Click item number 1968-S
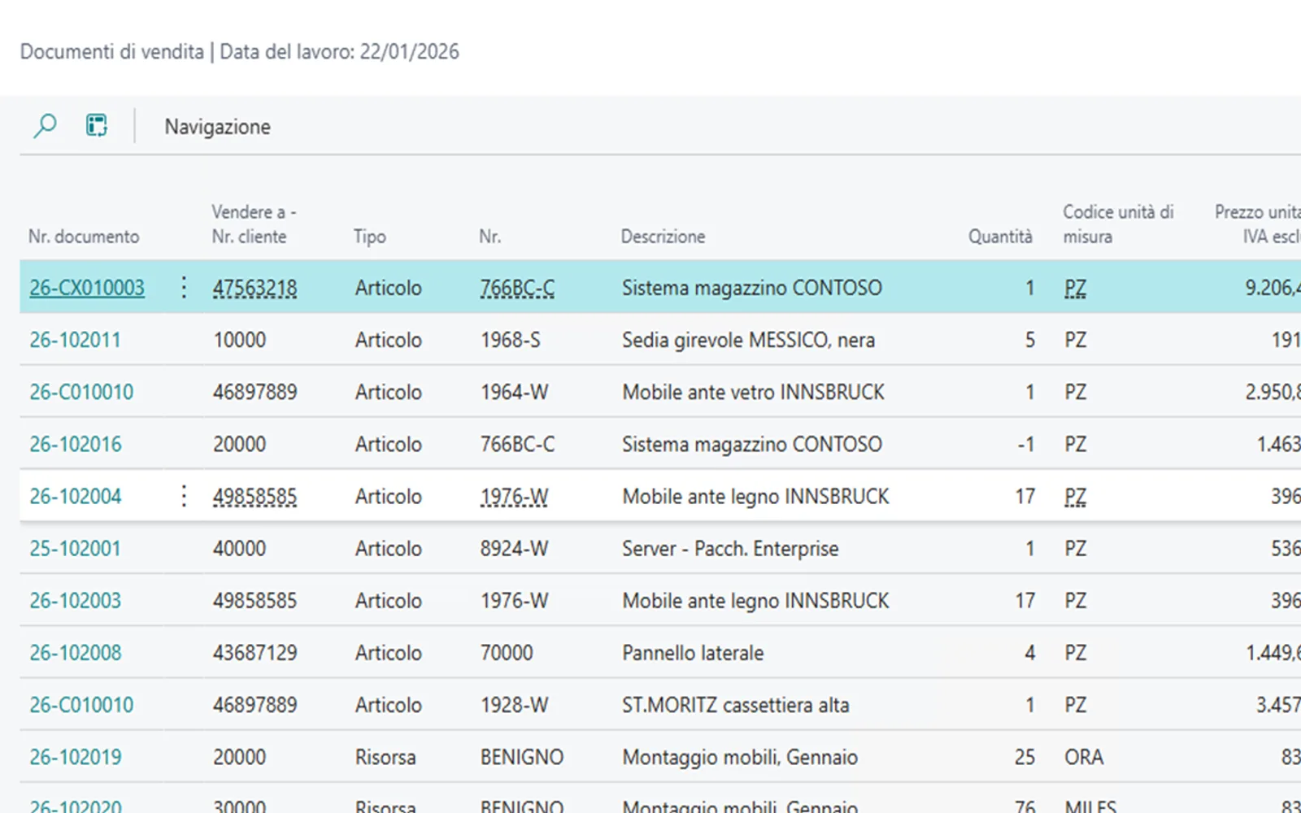Viewport: 1301px width, 813px height. click(x=510, y=340)
